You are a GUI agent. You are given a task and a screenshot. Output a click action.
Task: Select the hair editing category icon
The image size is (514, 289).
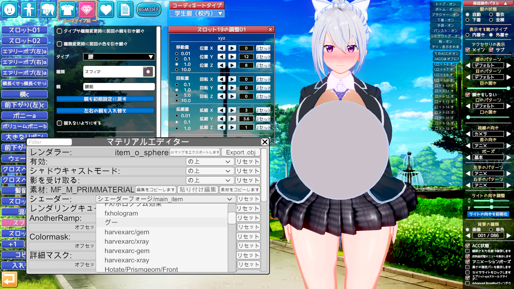tap(48, 10)
